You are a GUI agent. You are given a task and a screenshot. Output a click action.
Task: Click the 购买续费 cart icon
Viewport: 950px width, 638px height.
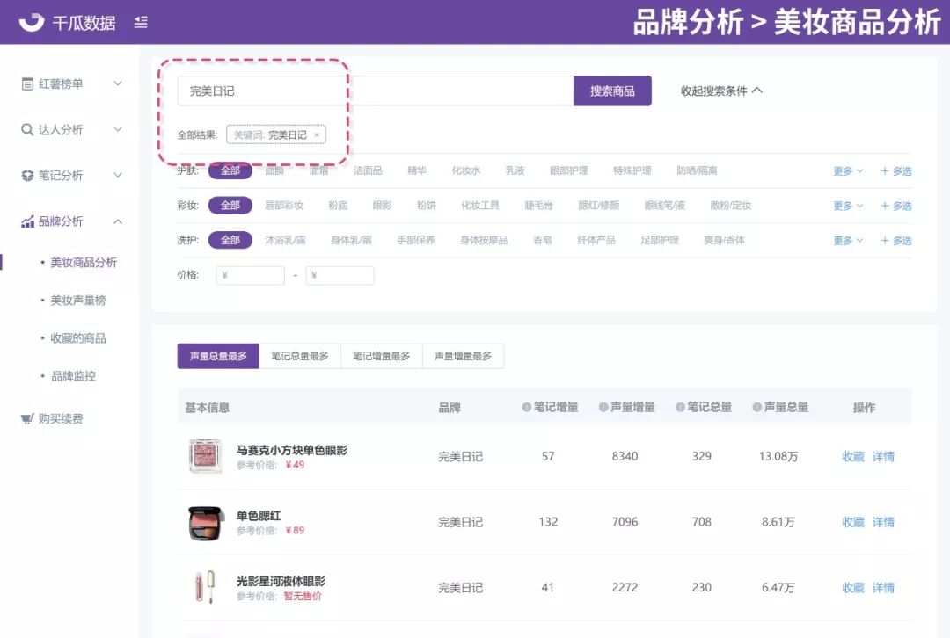point(27,418)
